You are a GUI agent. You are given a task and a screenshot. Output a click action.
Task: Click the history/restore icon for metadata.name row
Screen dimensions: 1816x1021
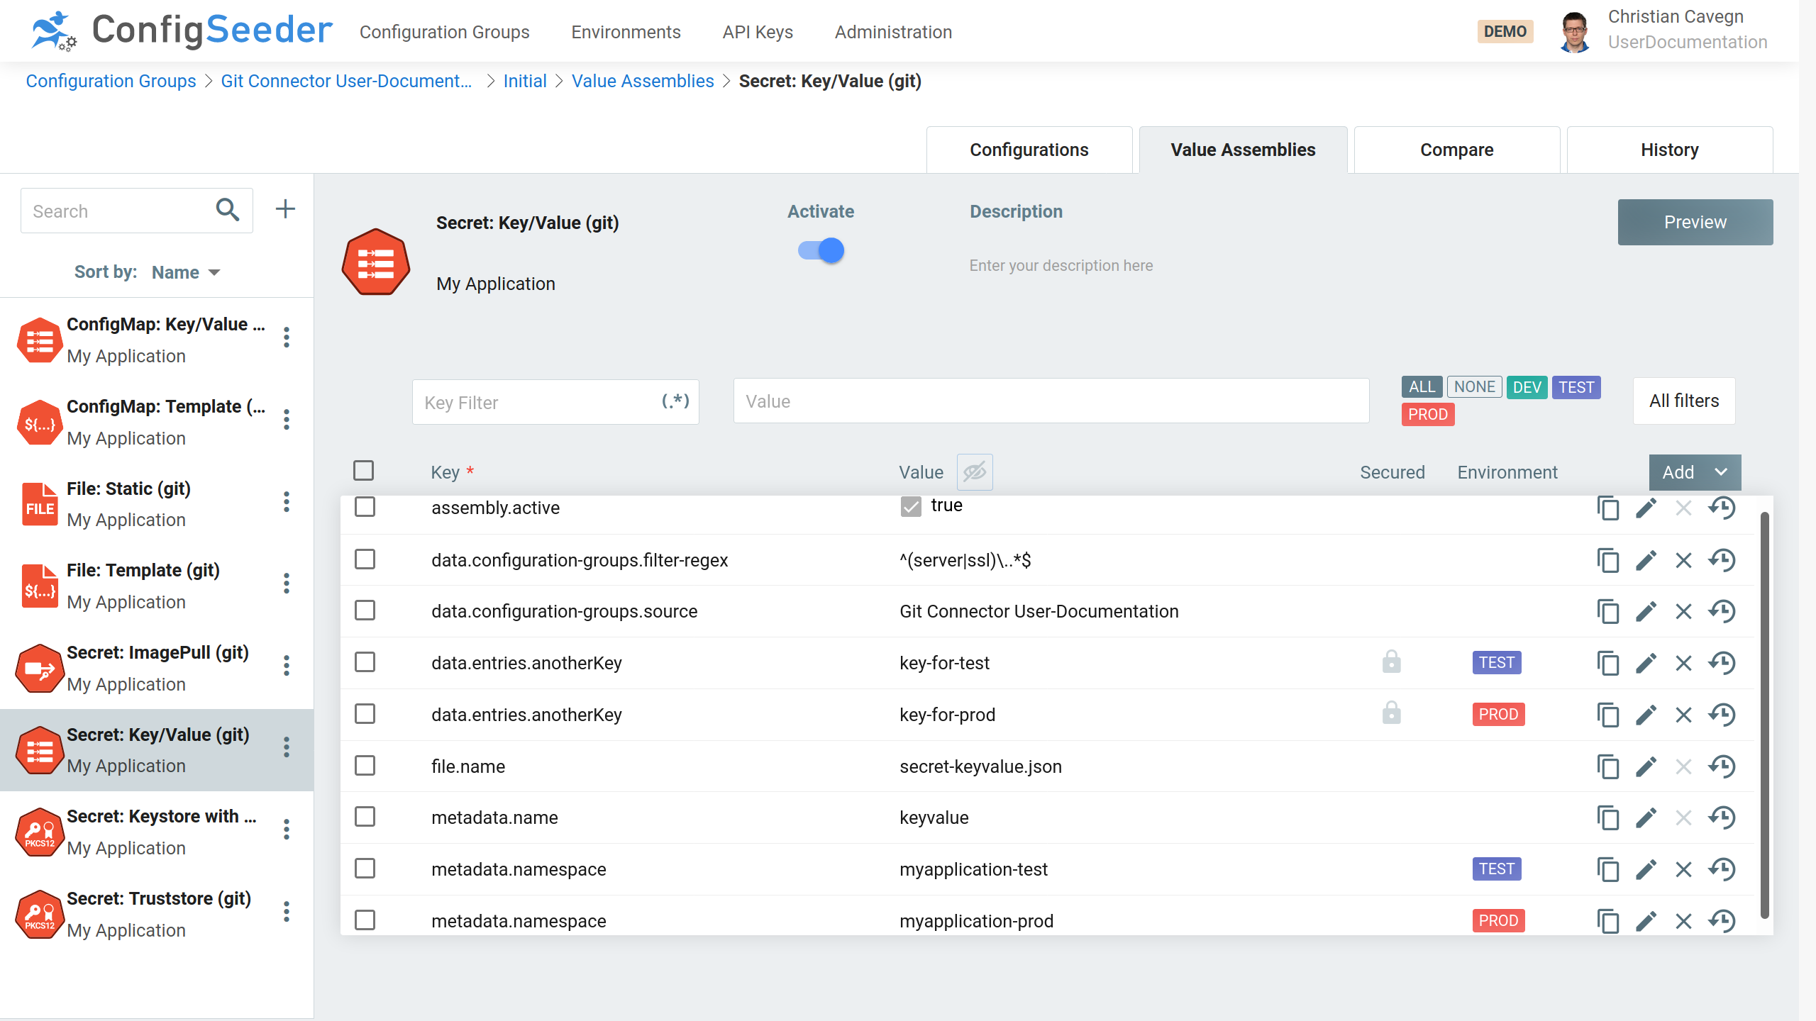[1722, 818]
